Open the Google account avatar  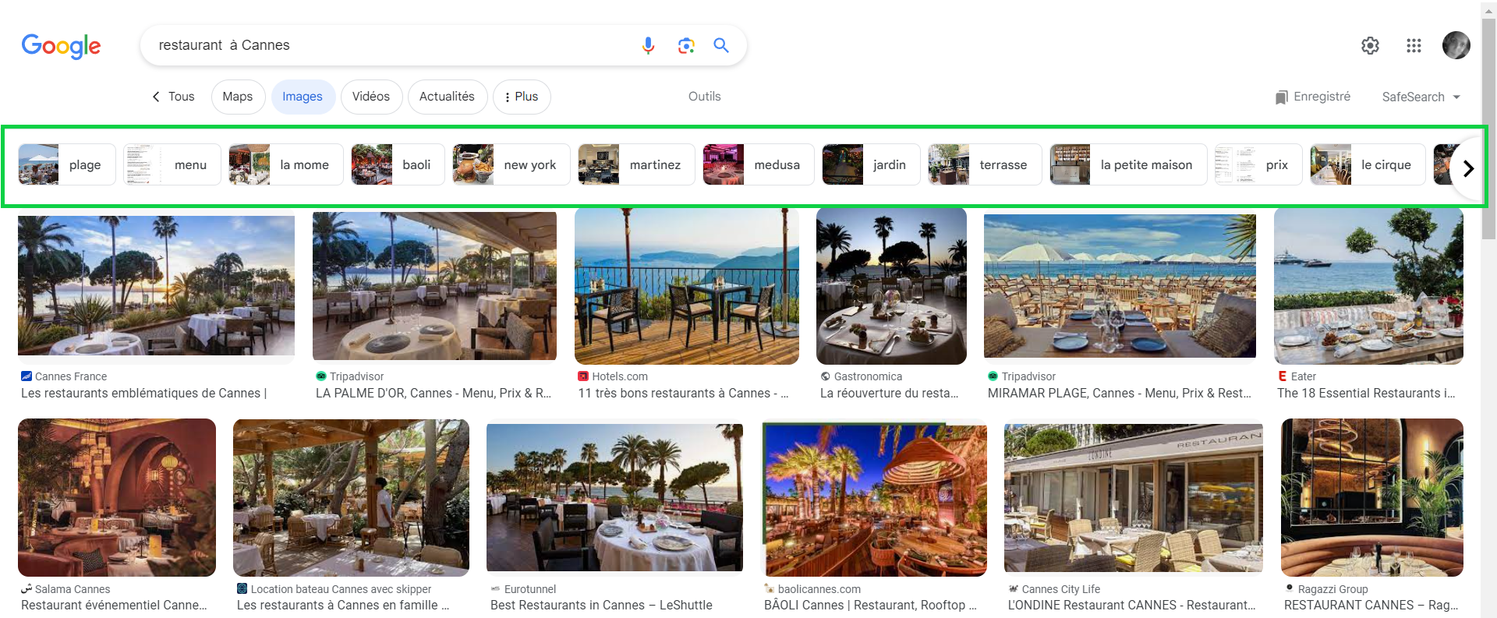coord(1456,45)
